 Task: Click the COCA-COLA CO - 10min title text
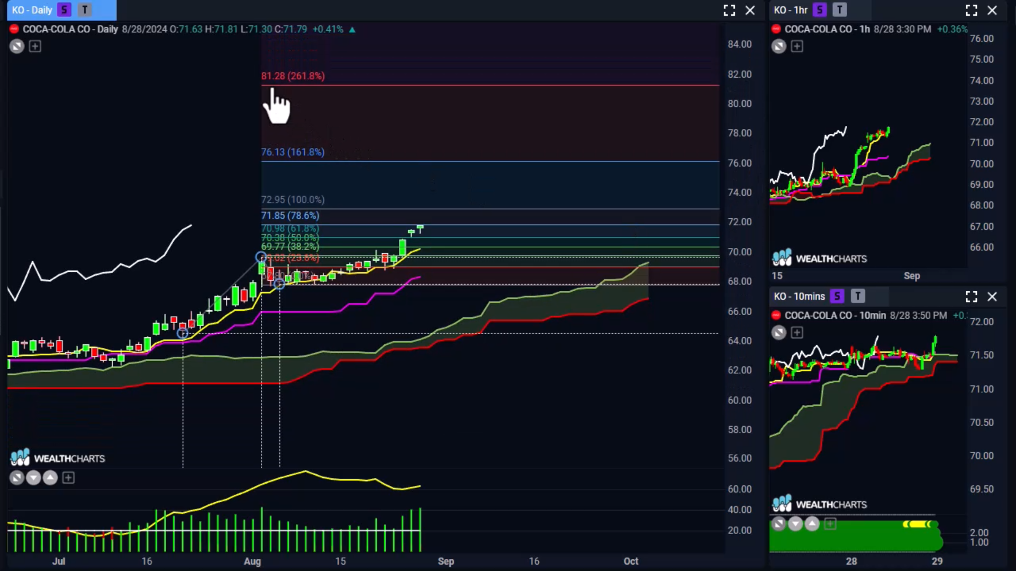point(835,316)
